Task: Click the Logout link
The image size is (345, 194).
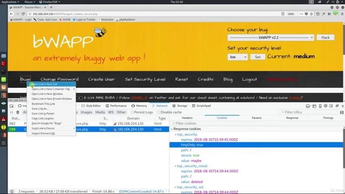Action: tap(250, 79)
